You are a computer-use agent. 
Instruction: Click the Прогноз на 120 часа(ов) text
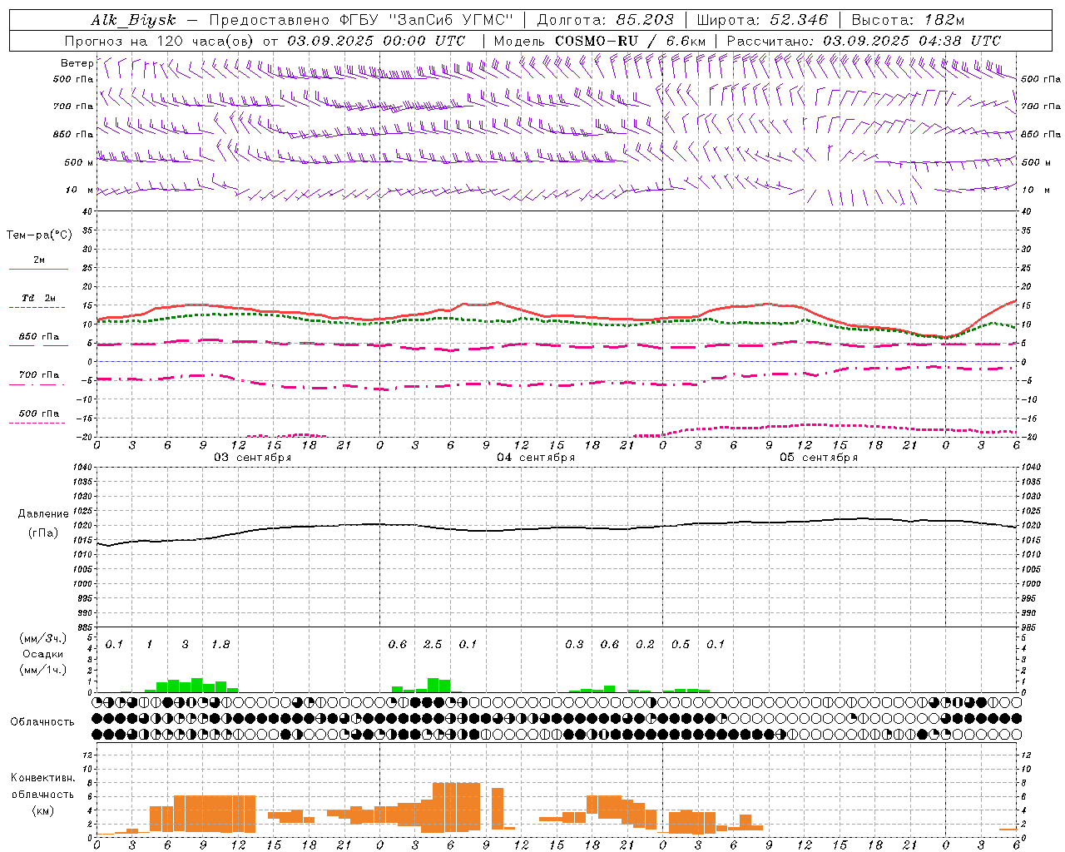tap(161, 41)
